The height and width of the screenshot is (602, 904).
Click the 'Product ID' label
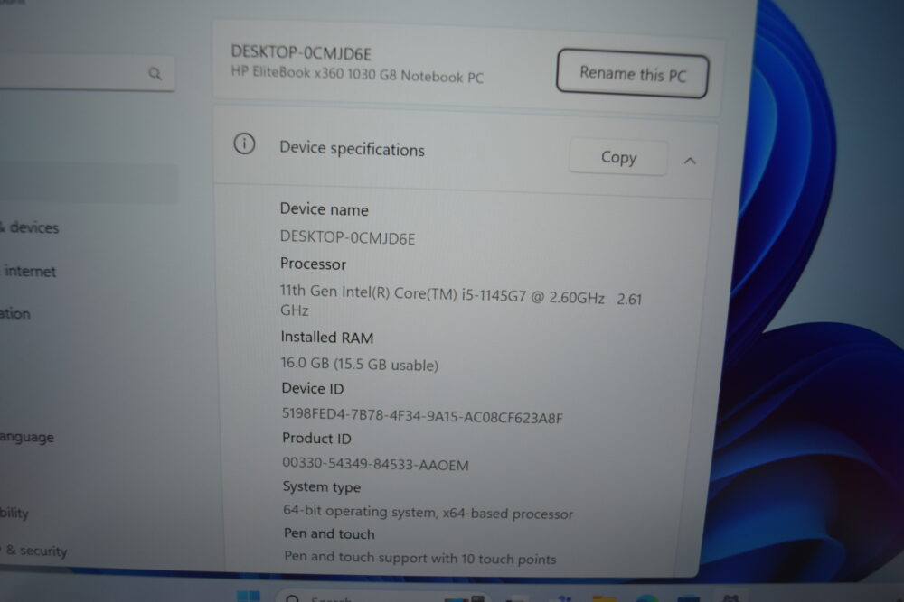coord(316,439)
